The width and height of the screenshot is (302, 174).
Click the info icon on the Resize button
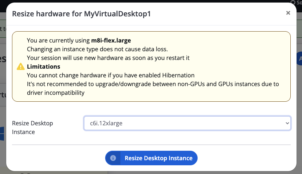113,158
